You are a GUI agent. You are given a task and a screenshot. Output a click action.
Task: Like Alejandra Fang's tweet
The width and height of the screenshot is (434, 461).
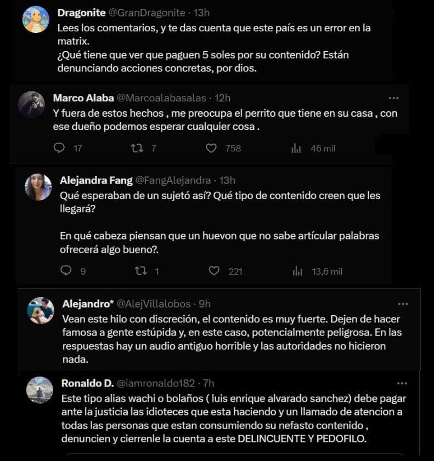click(x=215, y=271)
